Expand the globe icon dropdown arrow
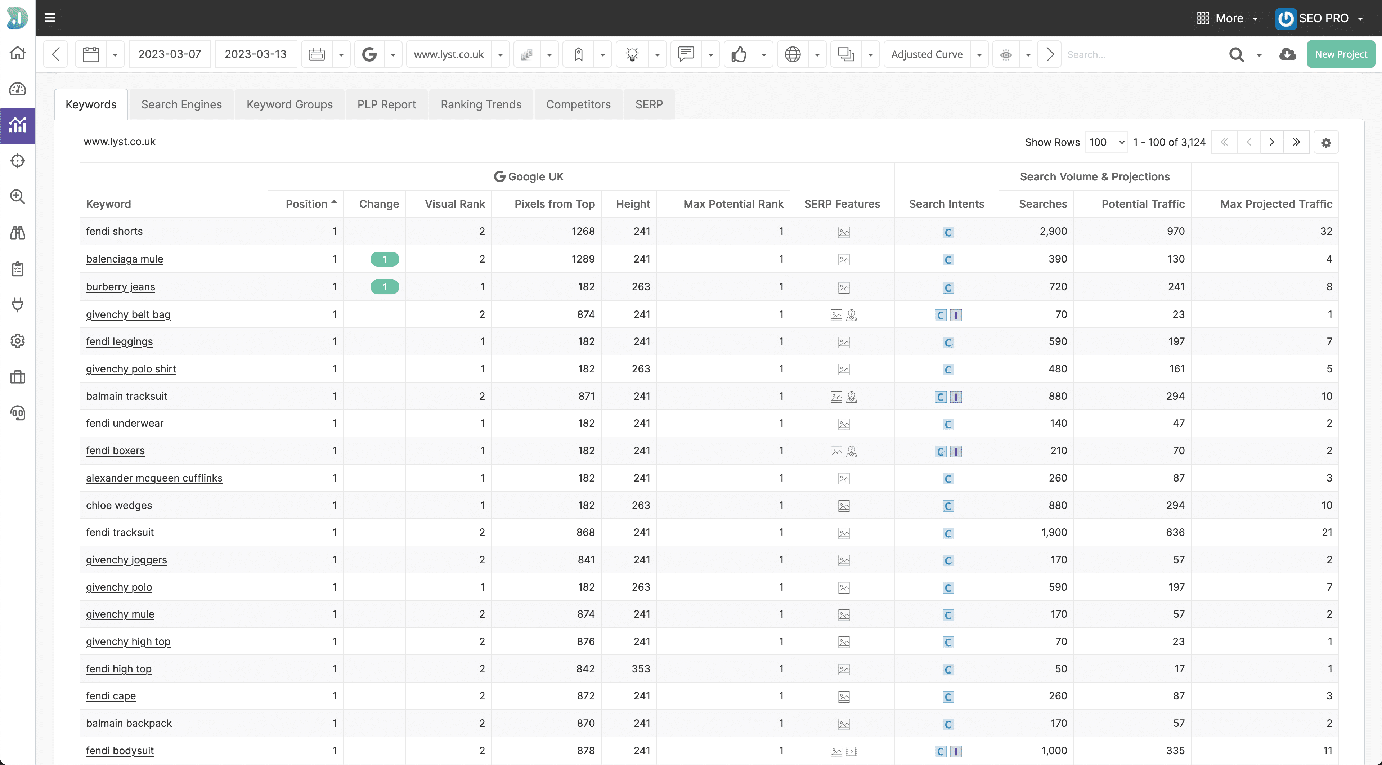The width and height of the screenshot is (1382, 765). (x=817, y=54)
